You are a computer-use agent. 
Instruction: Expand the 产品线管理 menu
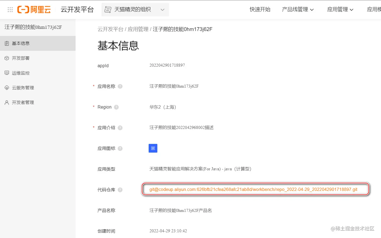[298, 10]
